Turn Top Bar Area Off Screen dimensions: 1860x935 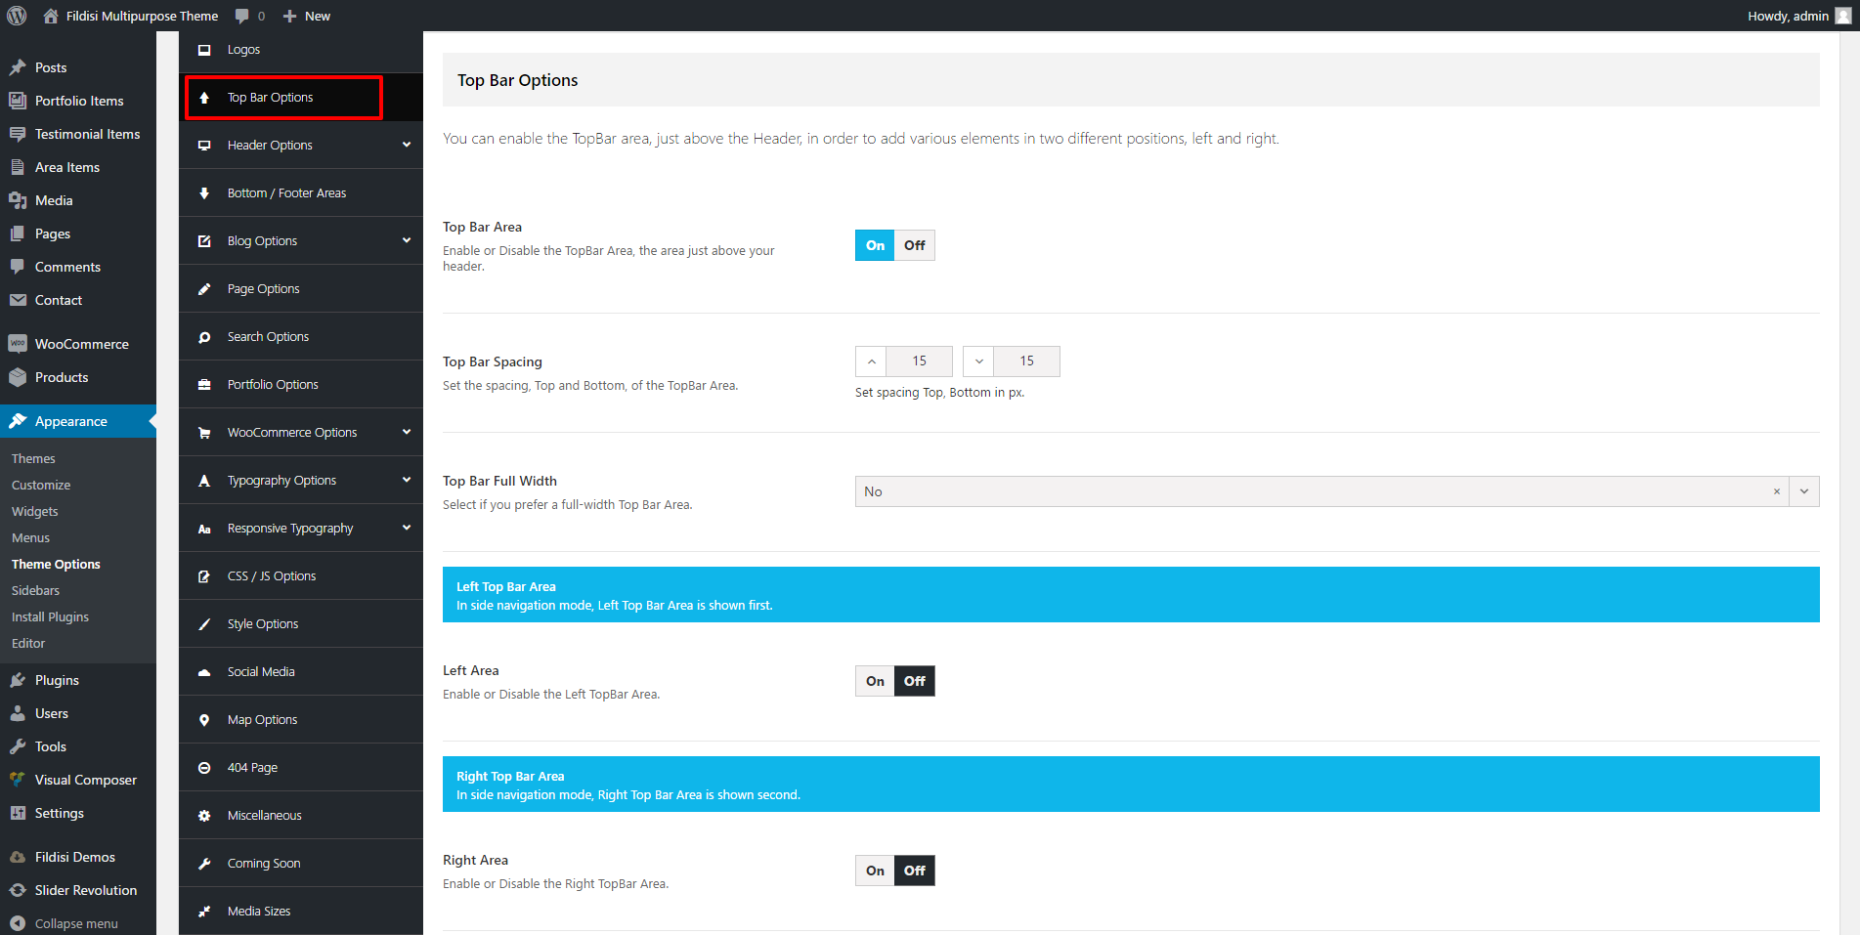tap(915, 245)
